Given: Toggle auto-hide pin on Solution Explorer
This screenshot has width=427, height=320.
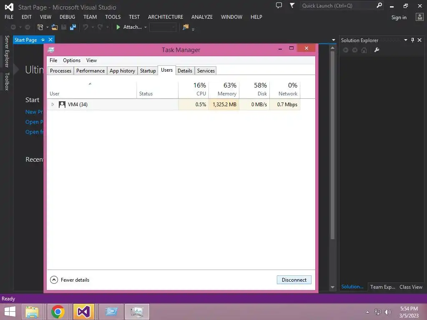Looking at the screenshot, I should click(x=412, y=40).
